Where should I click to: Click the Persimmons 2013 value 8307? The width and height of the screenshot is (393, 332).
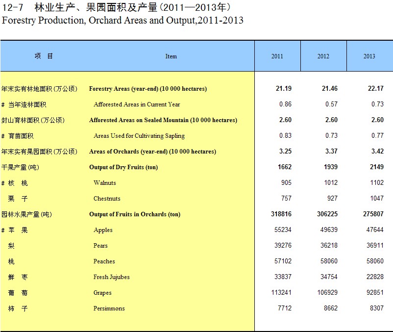376,308
